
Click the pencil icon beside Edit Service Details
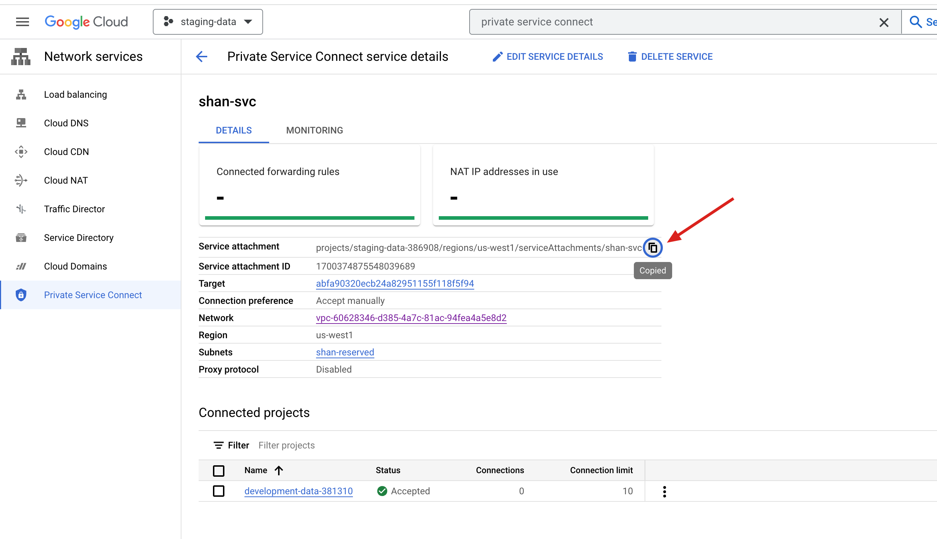point(497,57)
